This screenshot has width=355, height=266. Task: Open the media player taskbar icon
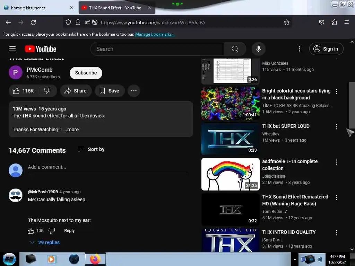[x=51, y=259]
